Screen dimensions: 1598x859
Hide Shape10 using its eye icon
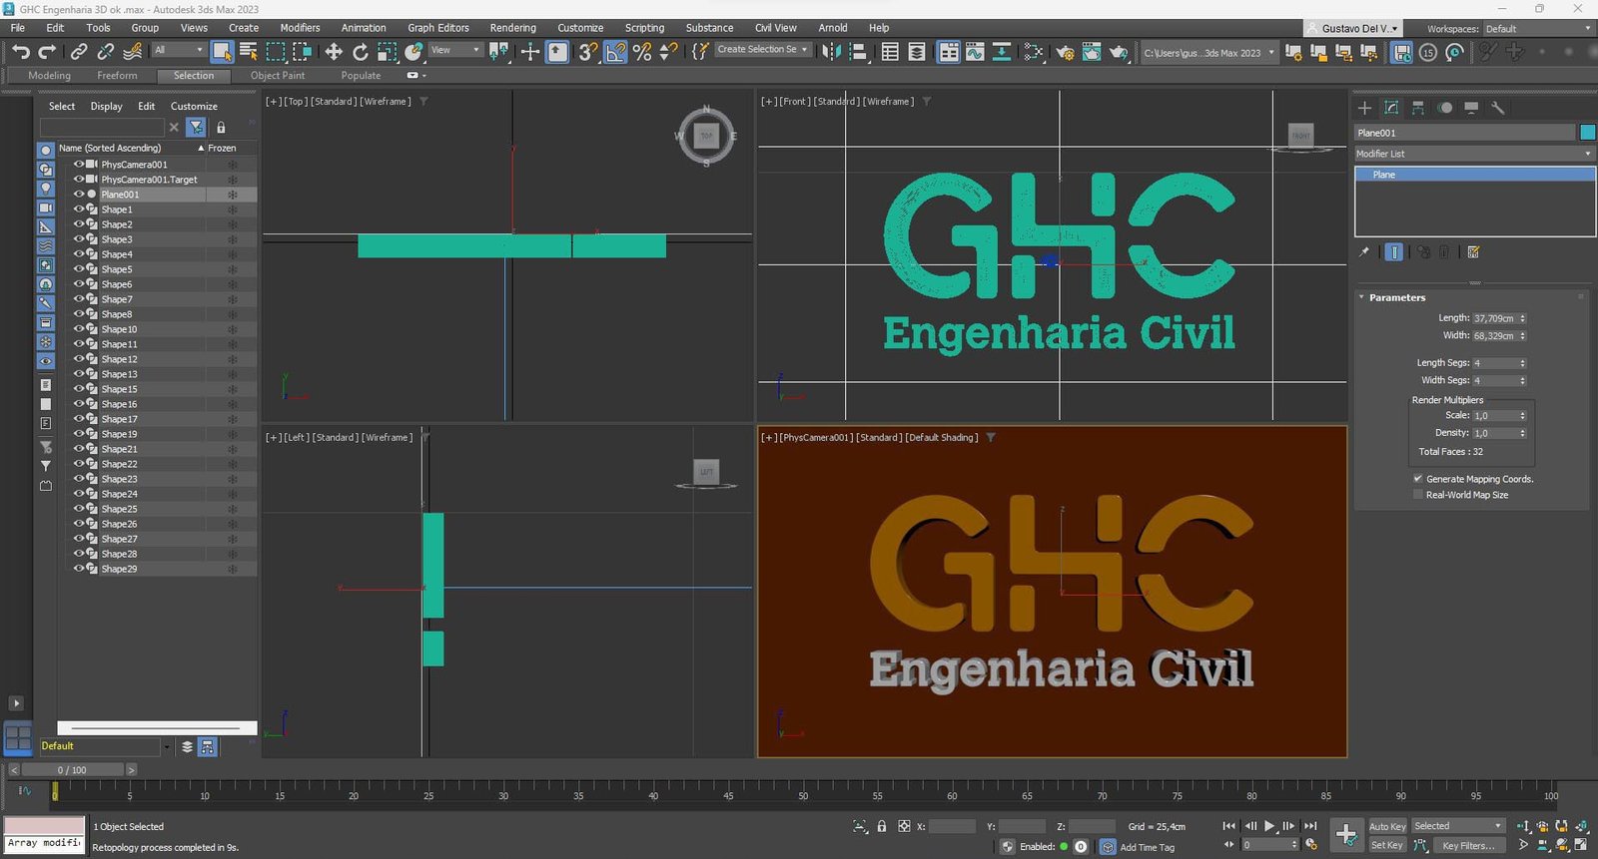[79, 329]
